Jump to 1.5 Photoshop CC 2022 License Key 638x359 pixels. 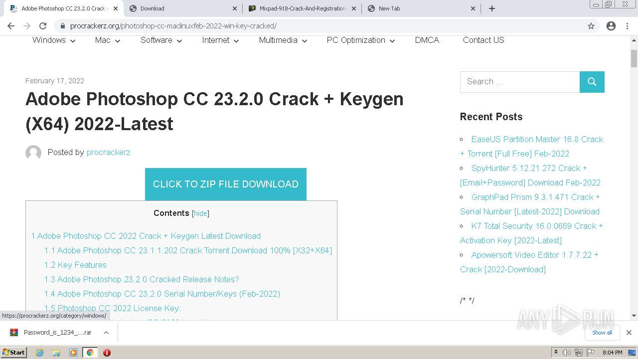(x=113, y=309)
